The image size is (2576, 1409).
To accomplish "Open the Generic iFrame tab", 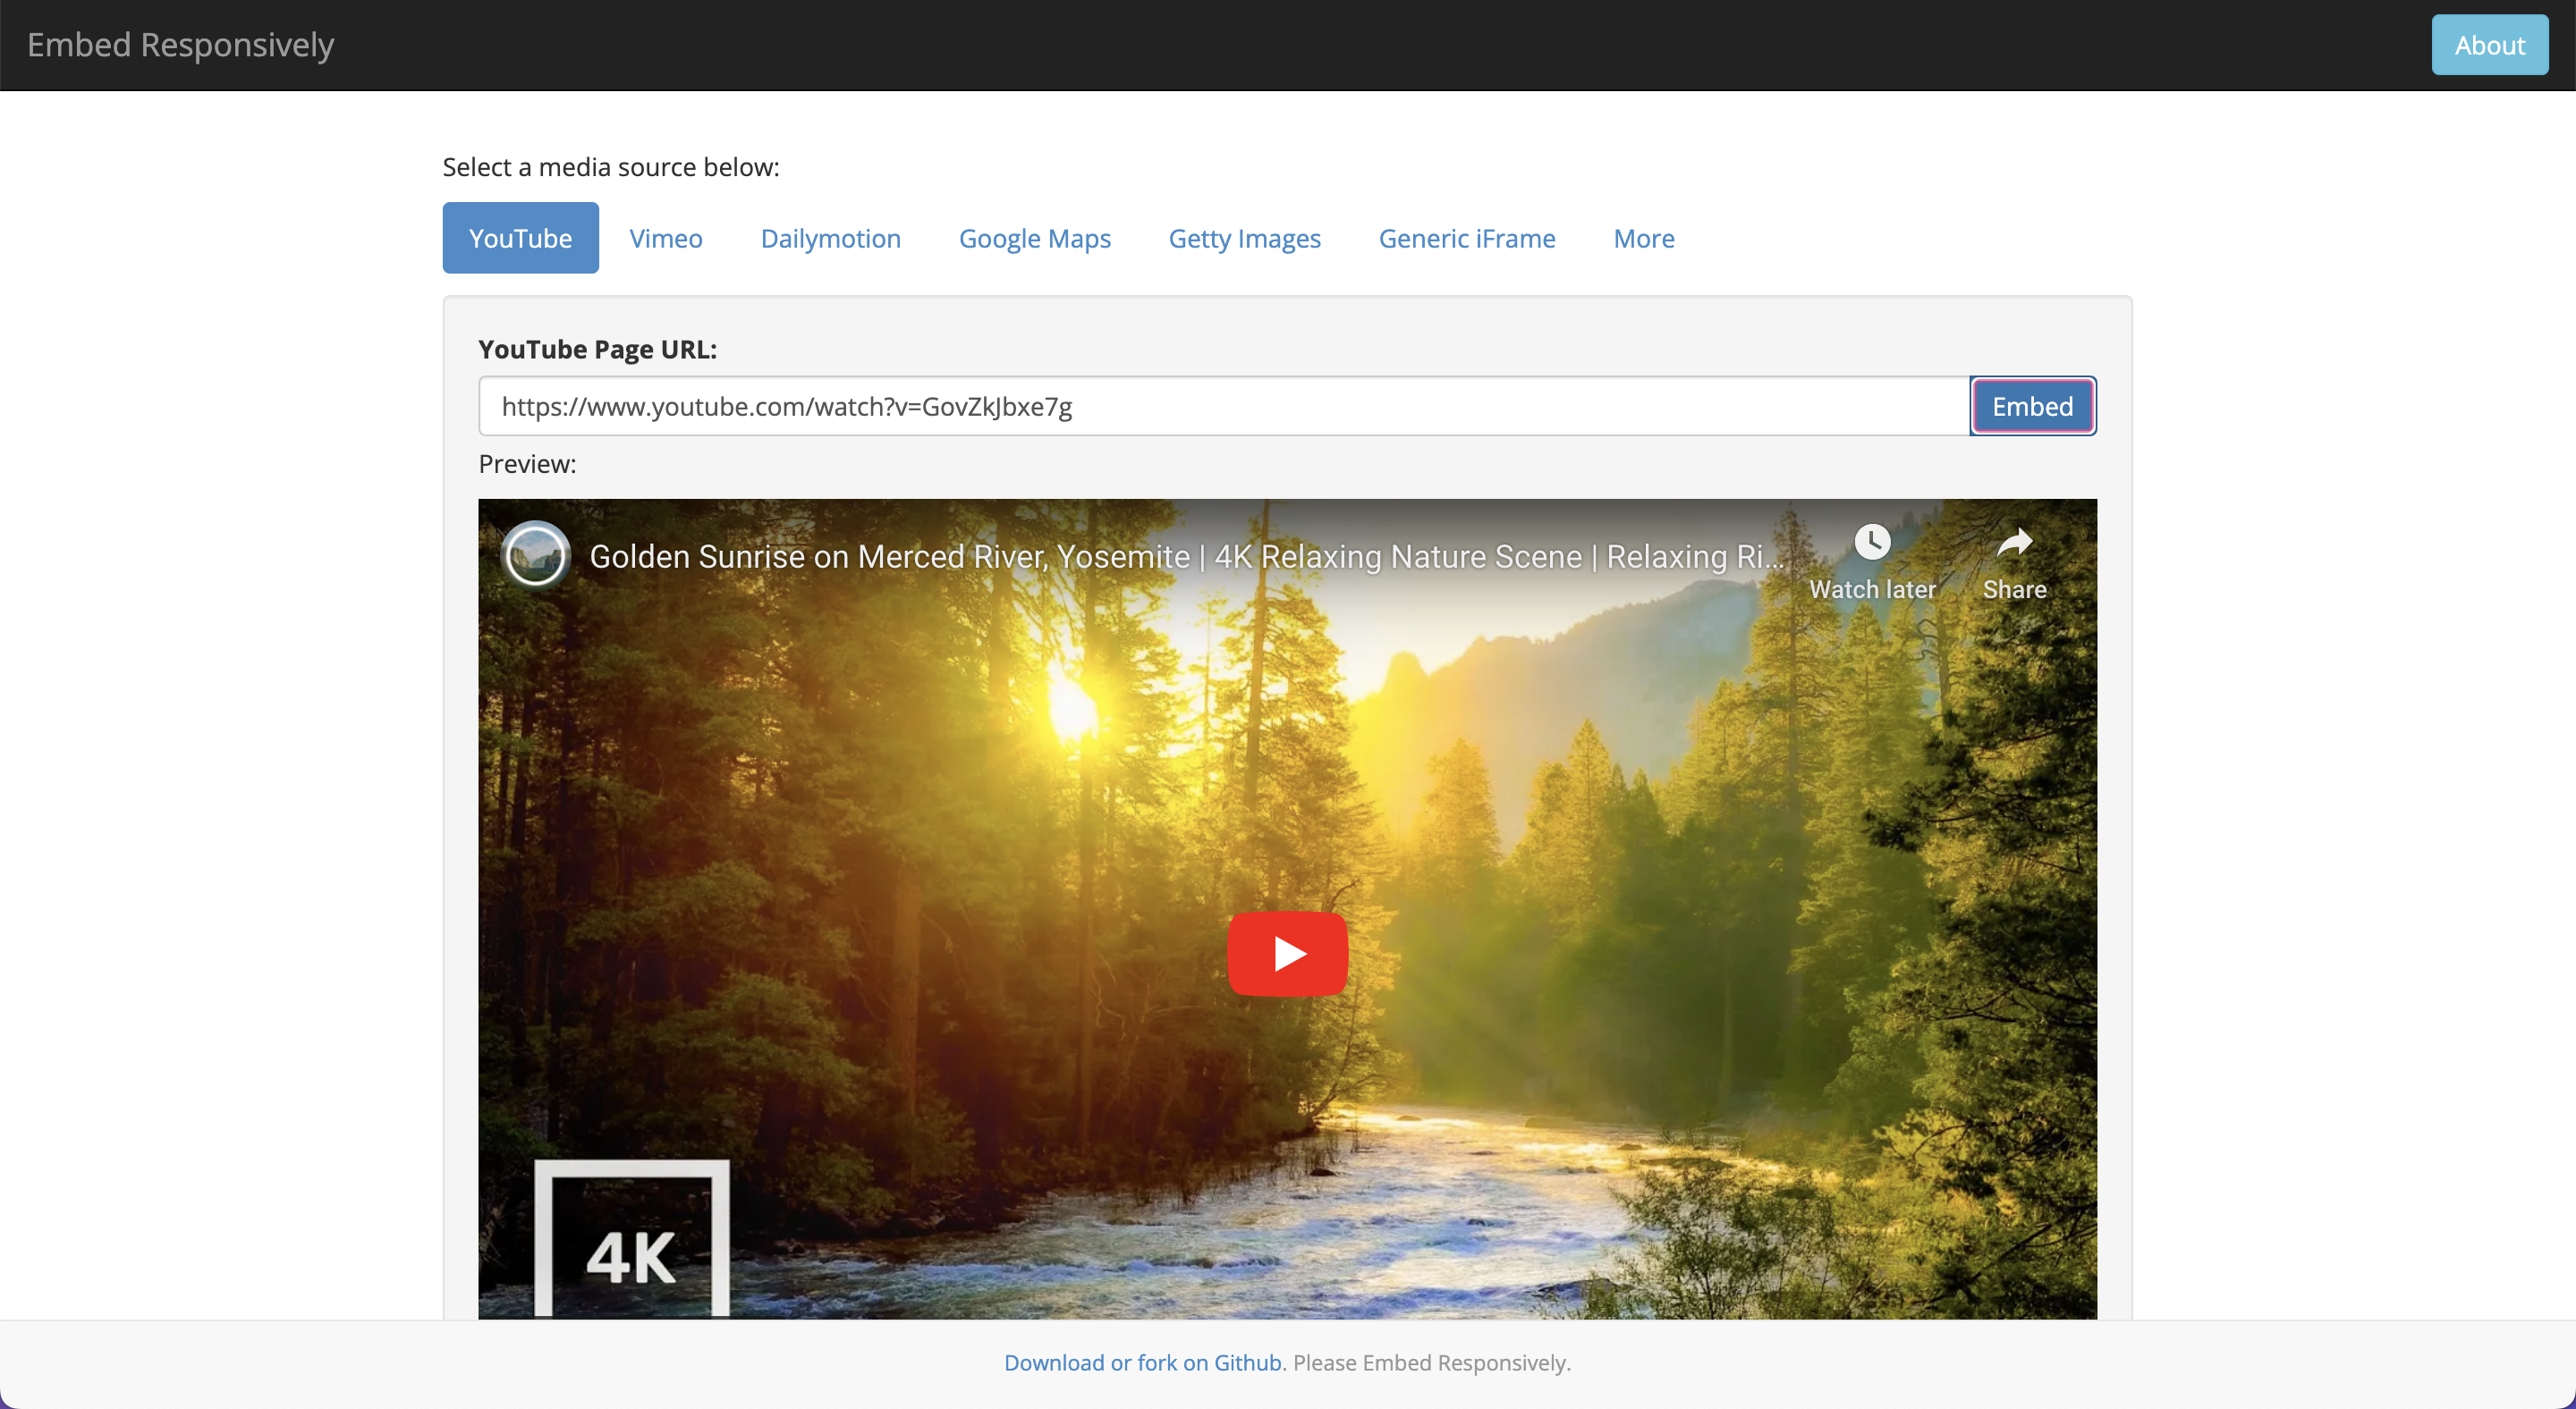I will [1466, 239].
